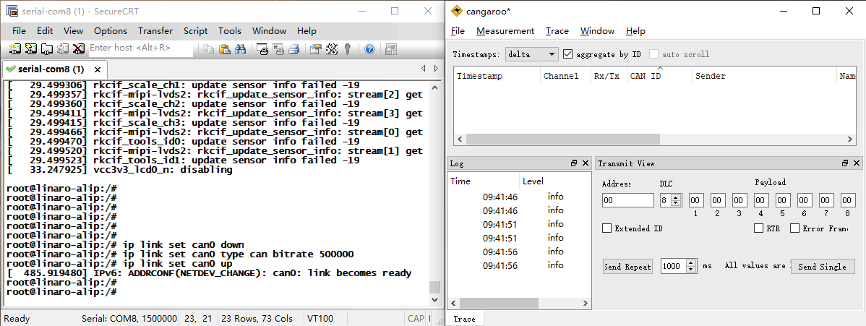The width and height of the screenshot is (866, 326).
Task: Enable the Extended ID checkbox
Action: point(606,228)
